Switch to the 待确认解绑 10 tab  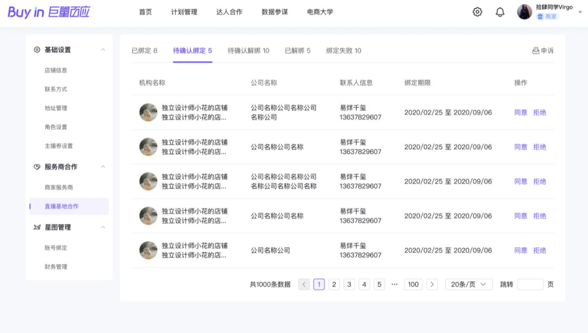[x=248, y=50]
